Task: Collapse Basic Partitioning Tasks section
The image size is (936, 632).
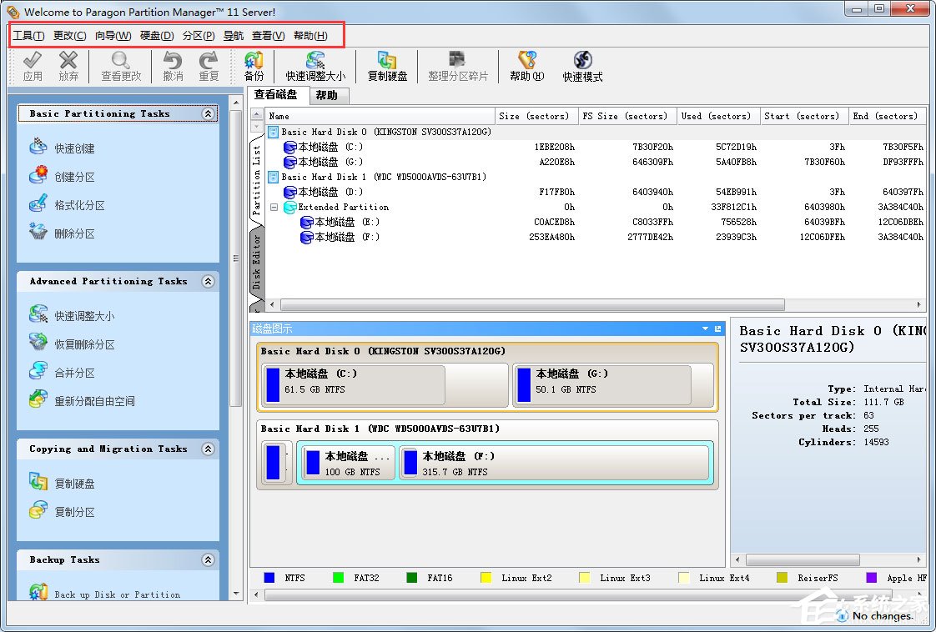Action: click(x=208, y=113)
